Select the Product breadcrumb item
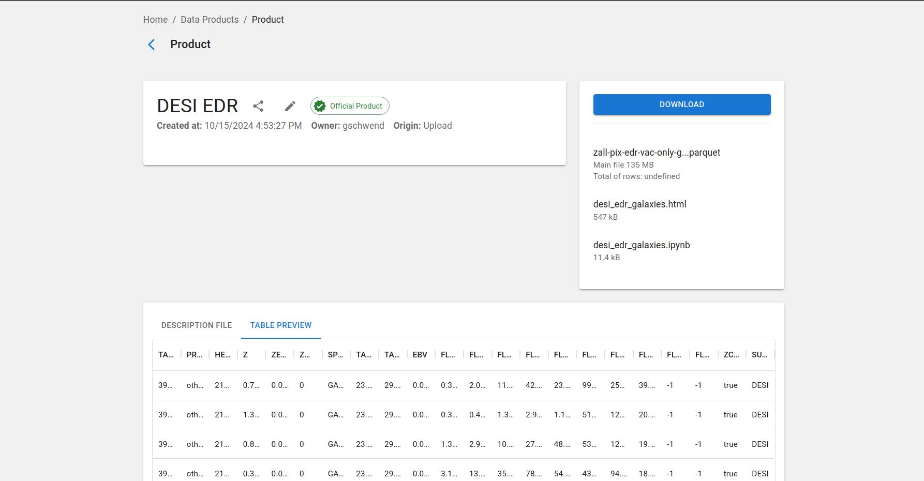 267,20
